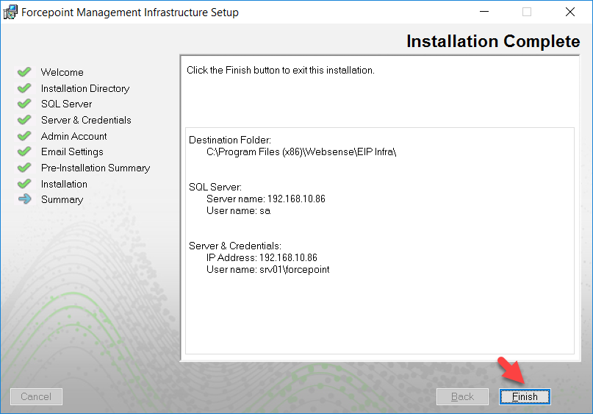
Task: Click the Installation Complete heading
Action: click(493, 41)
